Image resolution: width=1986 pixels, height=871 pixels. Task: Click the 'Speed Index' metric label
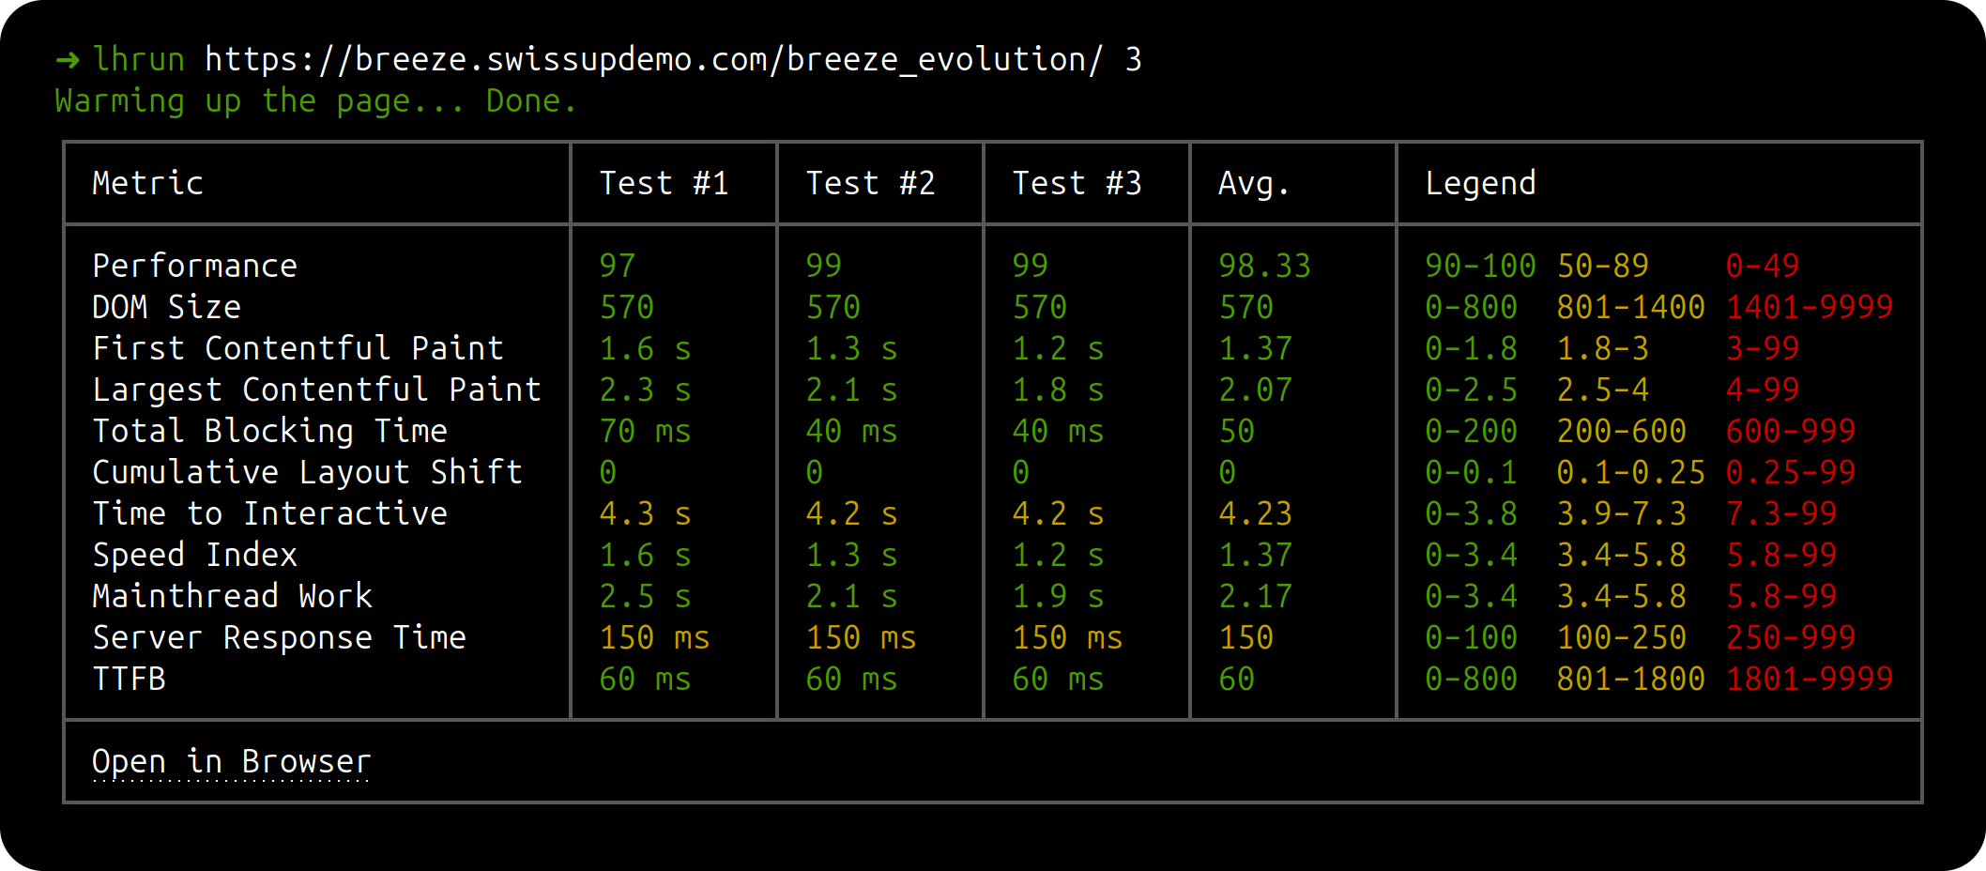[194, 555]
